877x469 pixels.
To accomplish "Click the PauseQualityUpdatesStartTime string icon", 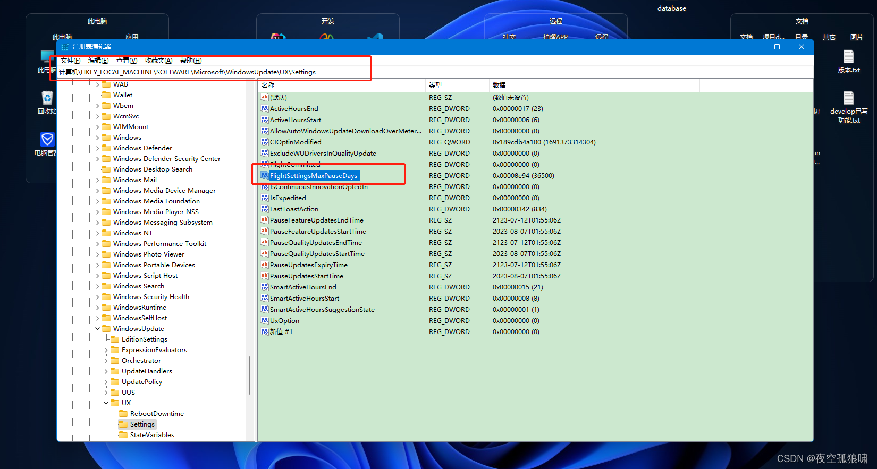I will point(264,253).
